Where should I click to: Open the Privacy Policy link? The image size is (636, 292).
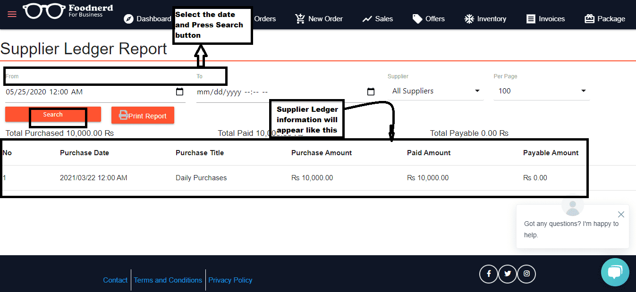click(230, 280)
